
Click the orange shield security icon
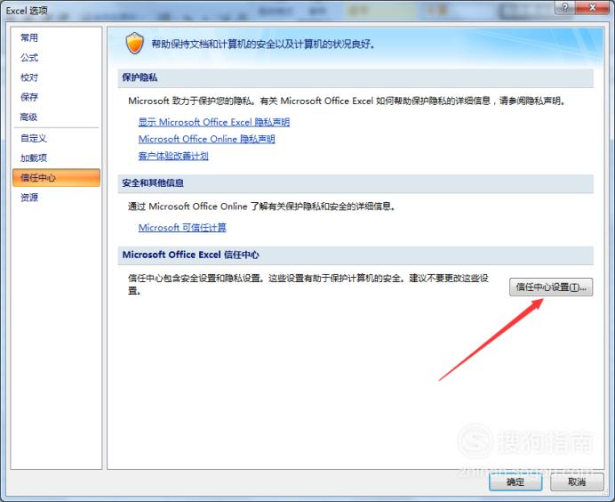134,44
